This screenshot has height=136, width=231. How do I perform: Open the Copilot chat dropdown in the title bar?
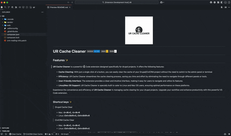162,2
